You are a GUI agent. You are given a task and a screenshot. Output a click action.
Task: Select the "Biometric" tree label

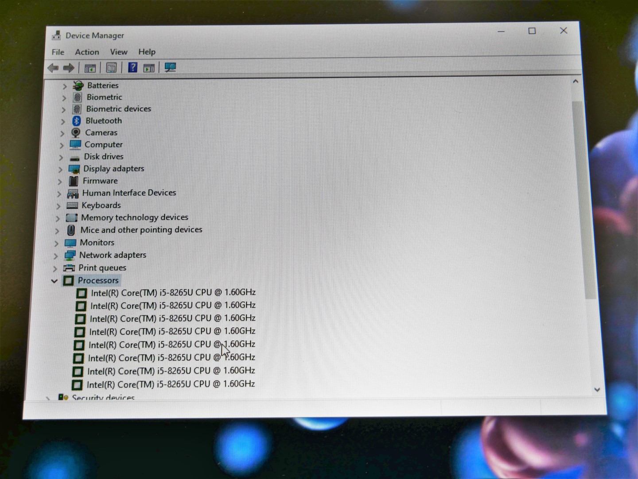[105, 97]
